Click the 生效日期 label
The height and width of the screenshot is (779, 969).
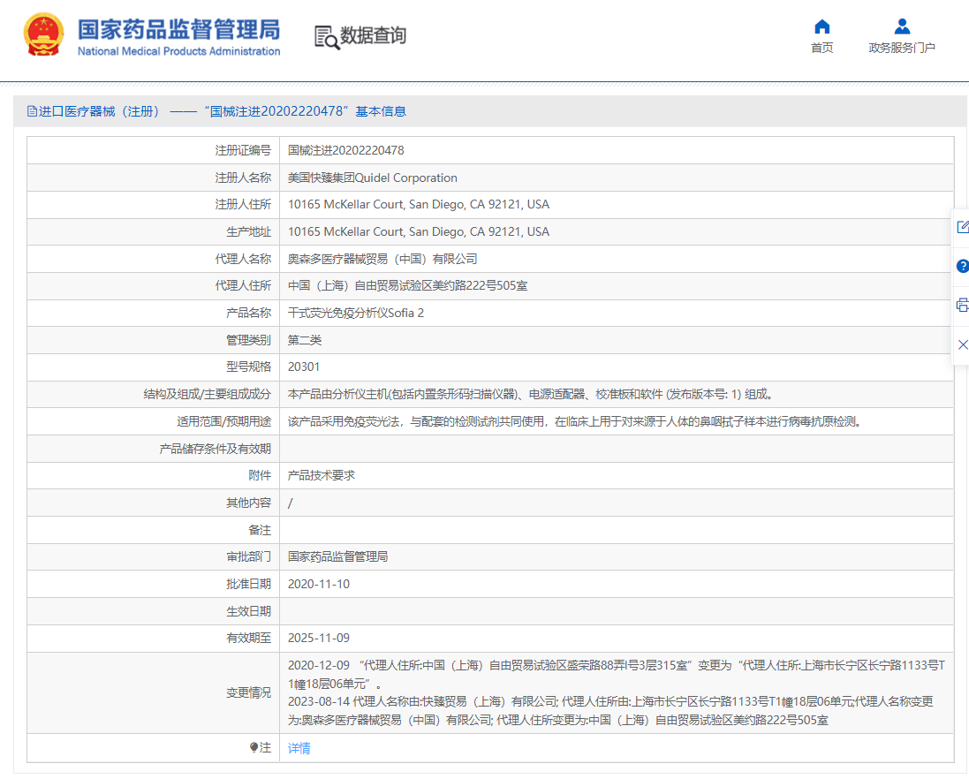click(248, 611)
